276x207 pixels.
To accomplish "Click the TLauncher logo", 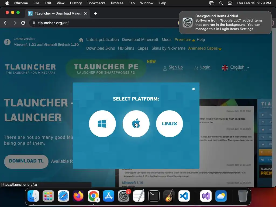I will (x=30, y=69).
